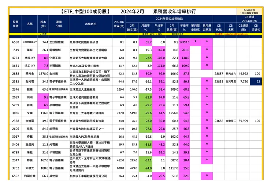Click the title 【ETF_中型100成份股】
The height and width of the screenshot is (191, 271).
(x=85, y=12)
